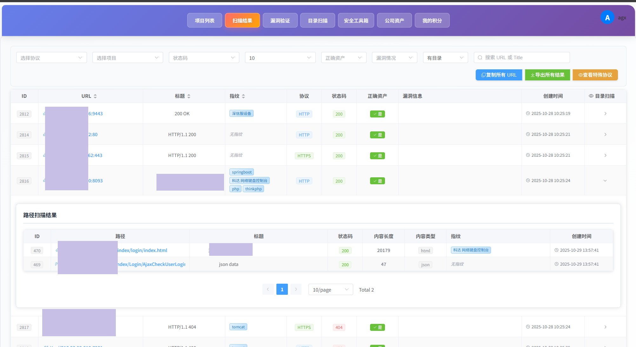Click the 复制所有 URL button
The image size is (636, 347).
click(x=499, y=75)
